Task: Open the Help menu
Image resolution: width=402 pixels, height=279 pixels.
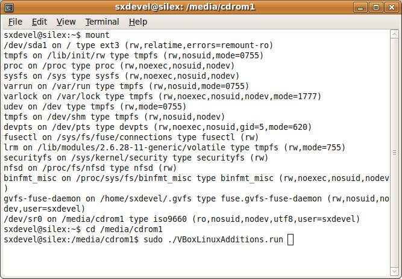Action: click(x=138, y=22)
